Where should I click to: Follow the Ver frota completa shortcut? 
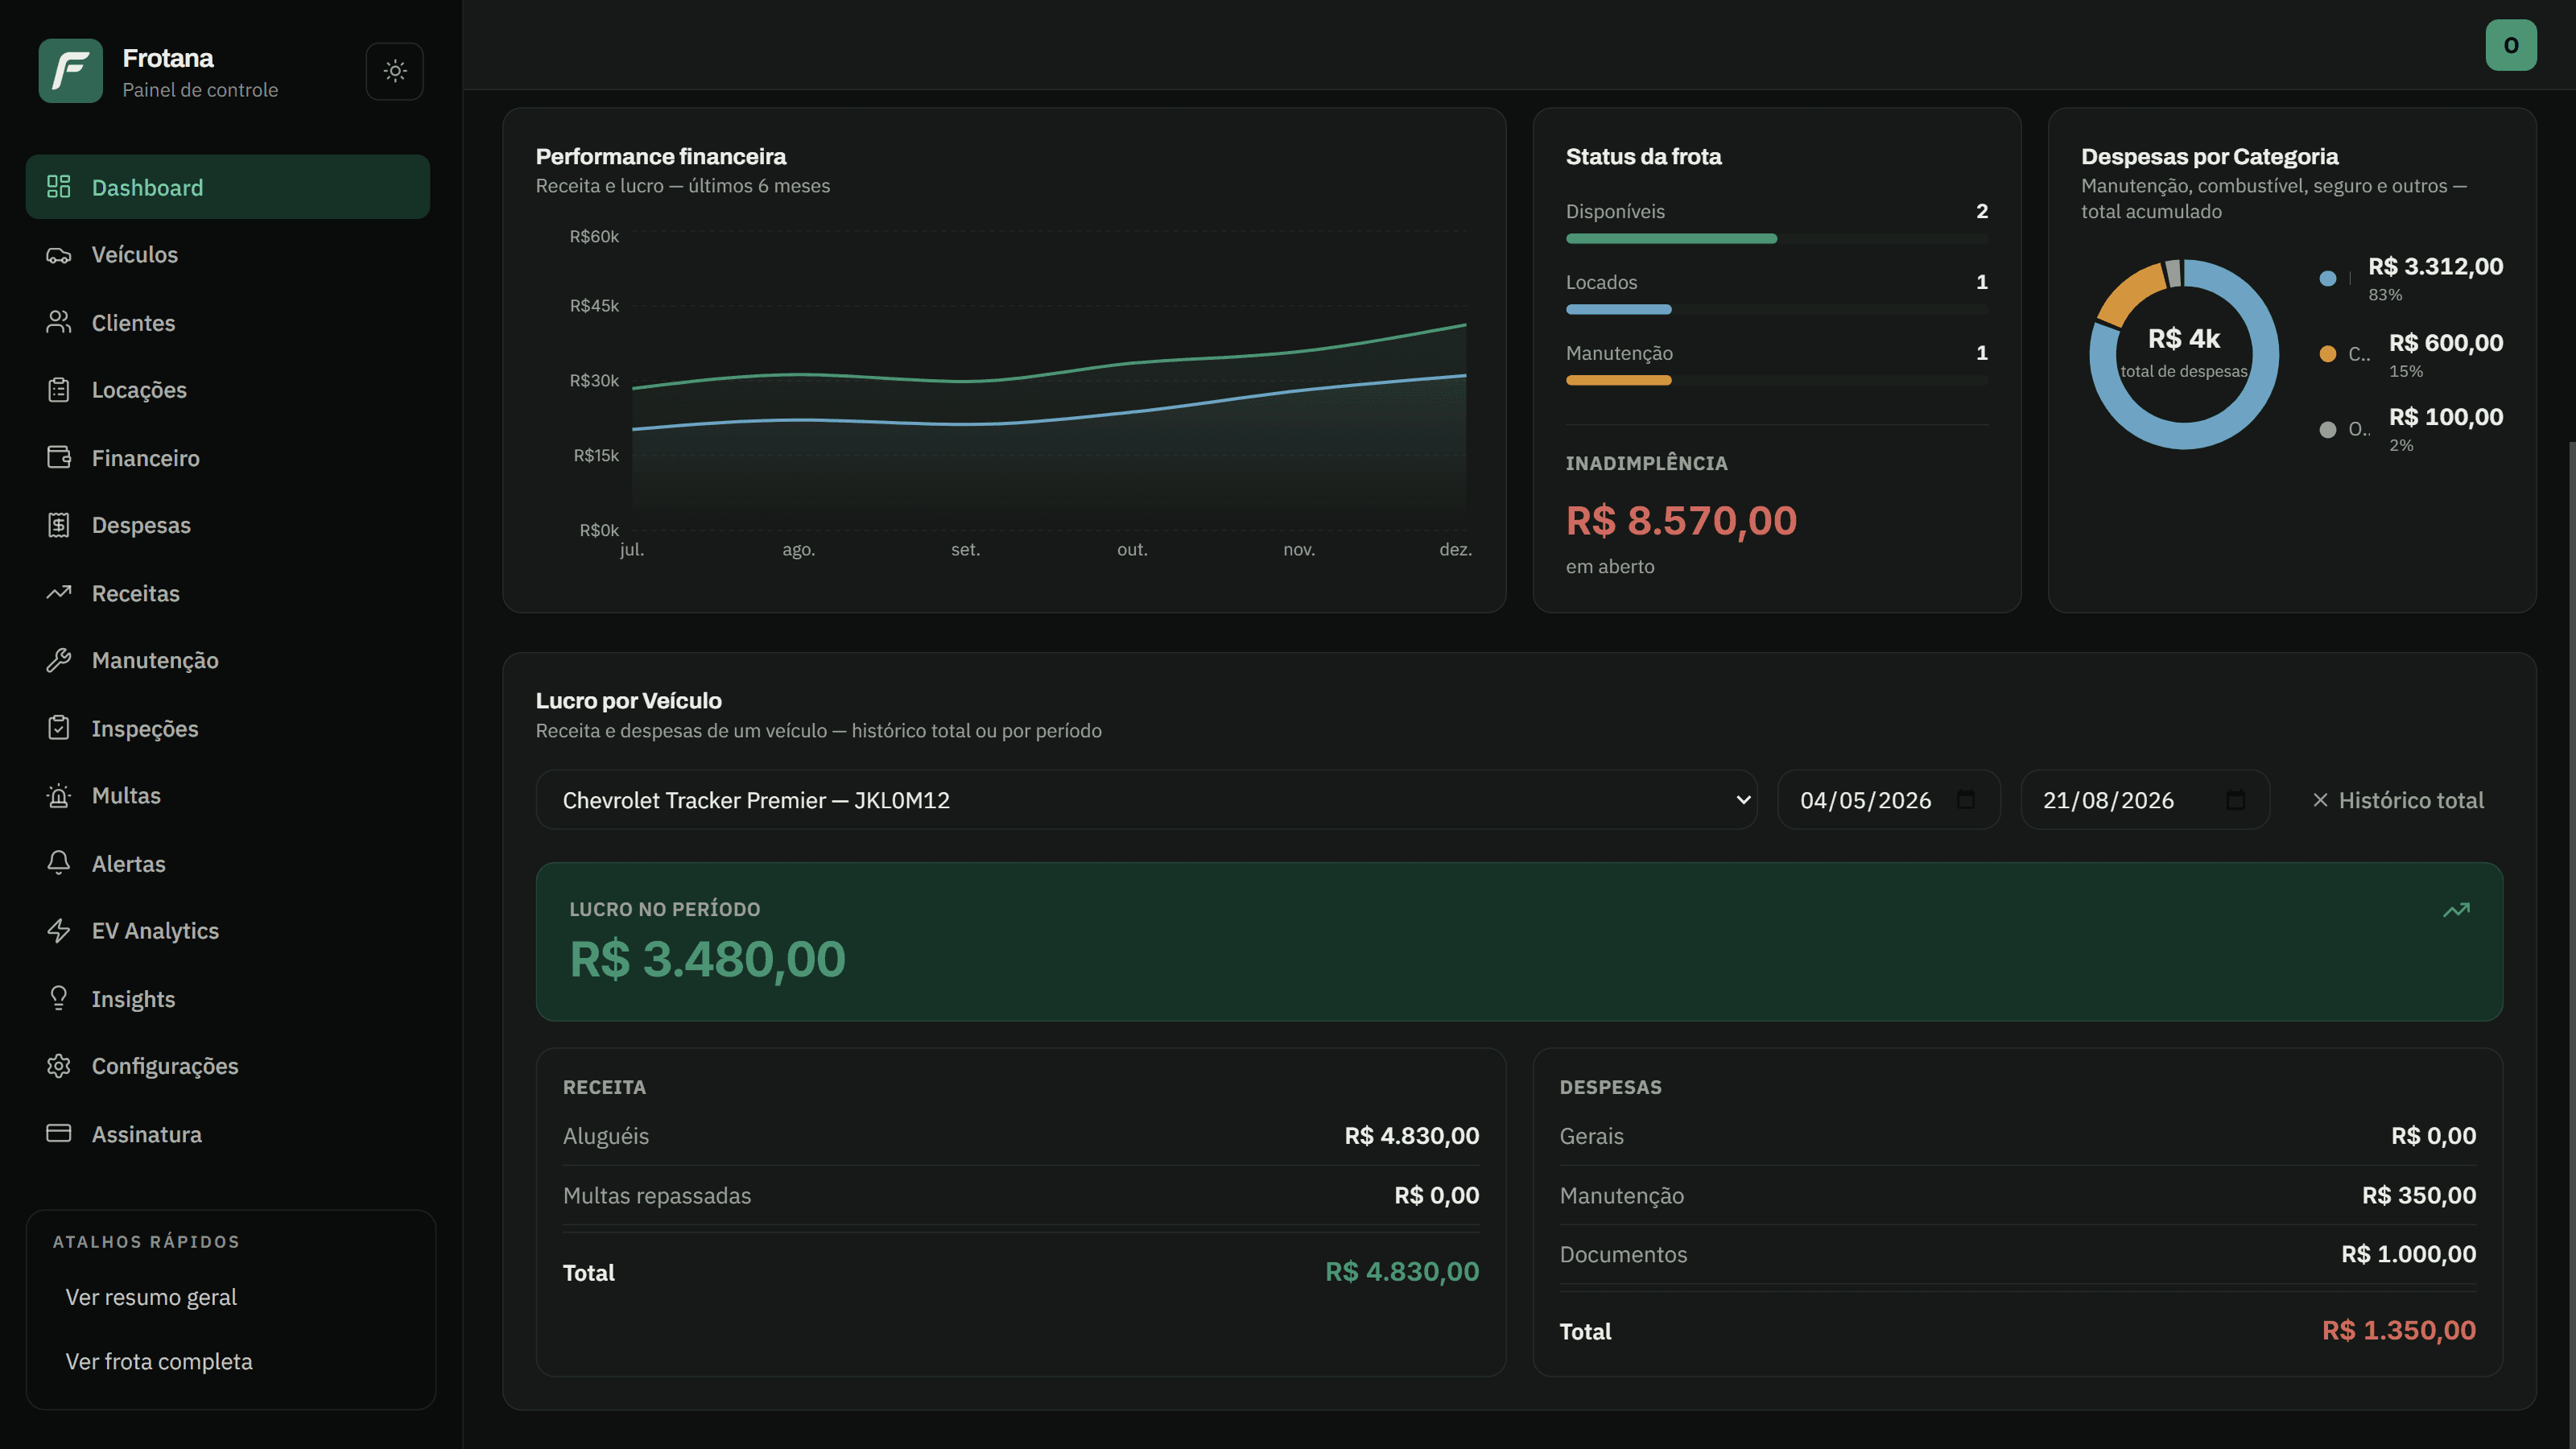(x=159, y=1361)
